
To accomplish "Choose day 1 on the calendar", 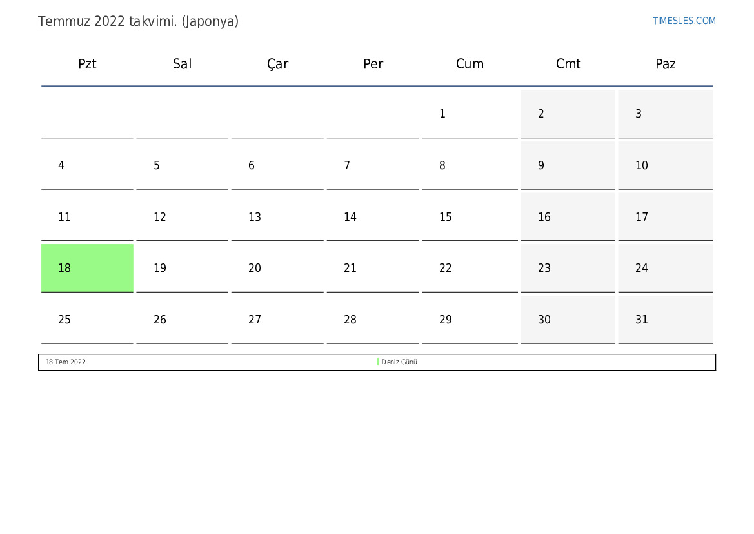I will pos(470,114).
